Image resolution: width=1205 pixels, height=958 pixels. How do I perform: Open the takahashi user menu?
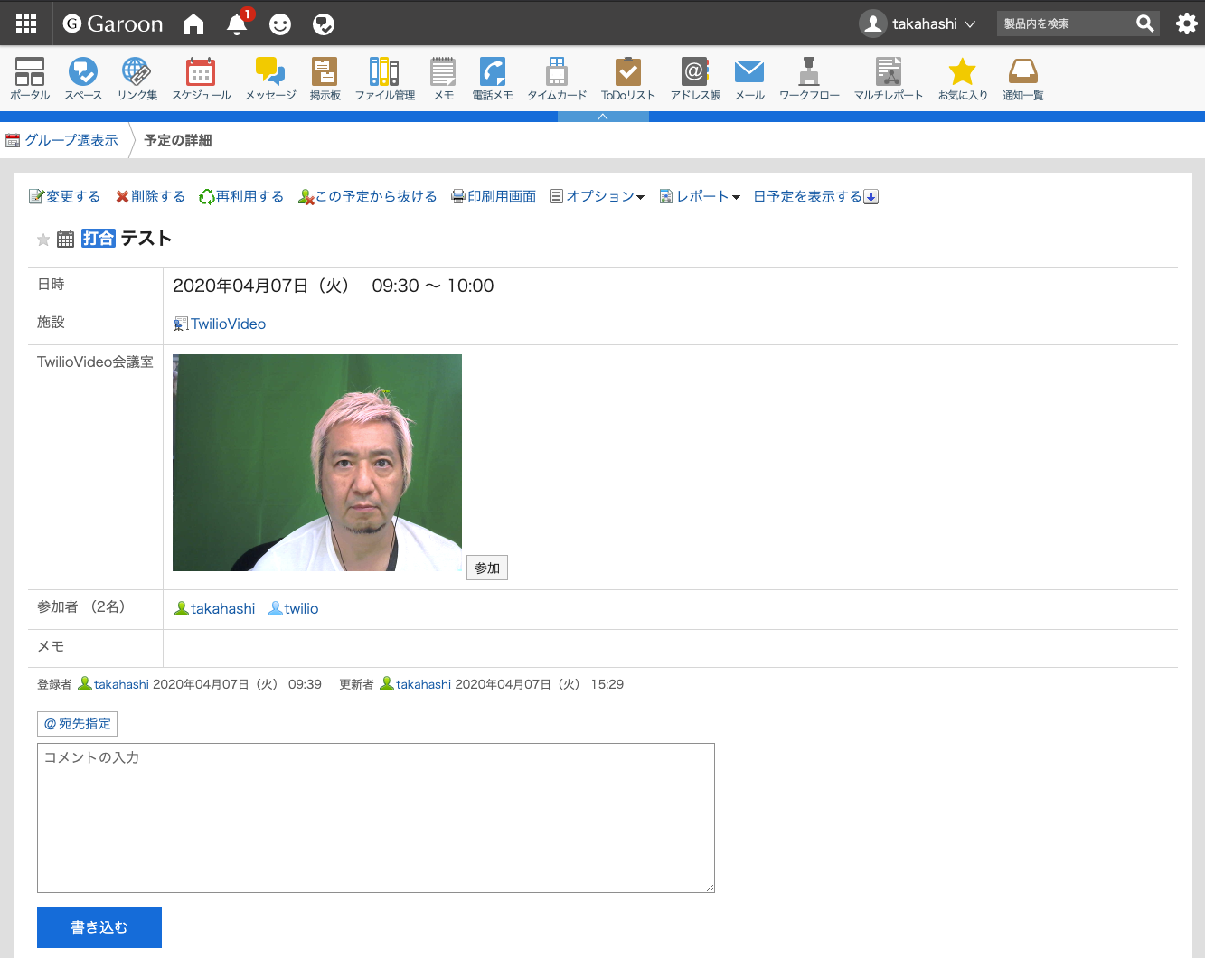[x=918, y=23]
